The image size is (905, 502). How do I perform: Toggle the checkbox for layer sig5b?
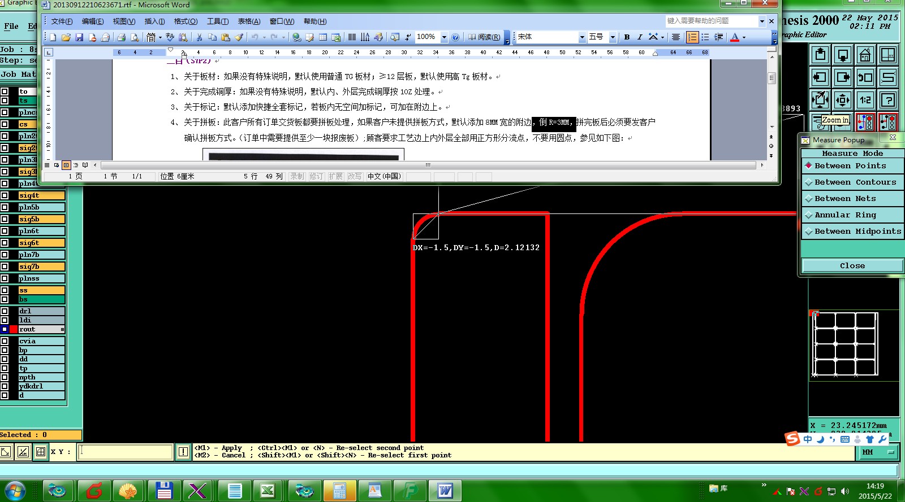coord(5,219)
